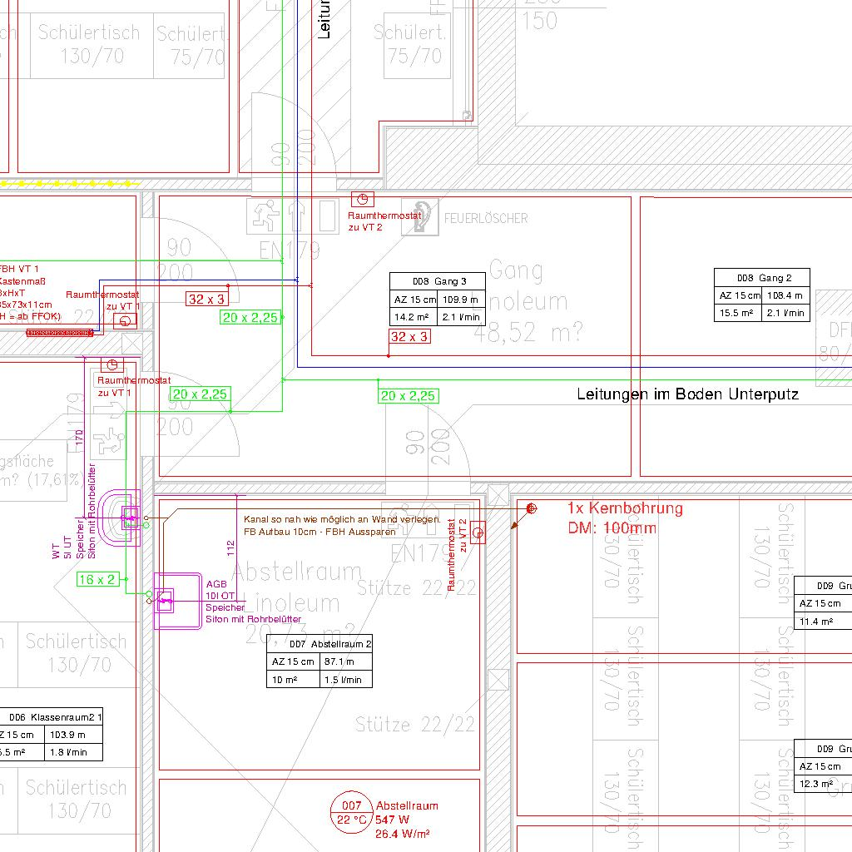Screen dimensions: 852x852
Task: Click the Feuerlöscher fire extinguisher symbol
Action: point(420,217)
